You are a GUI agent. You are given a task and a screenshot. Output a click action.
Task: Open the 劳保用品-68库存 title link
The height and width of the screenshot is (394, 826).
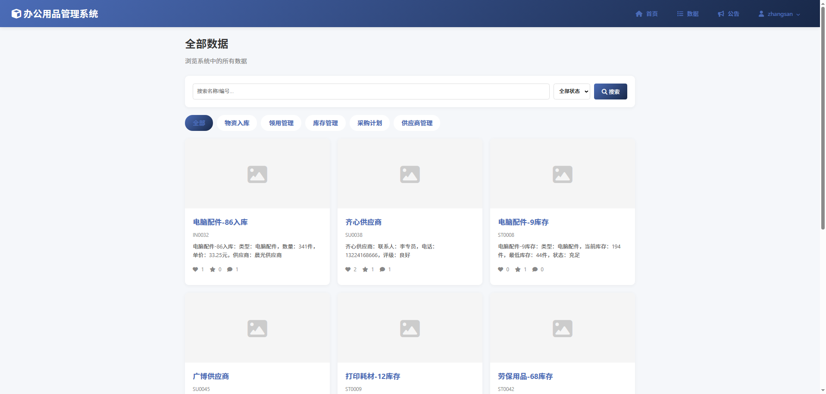tap(526, 376)
